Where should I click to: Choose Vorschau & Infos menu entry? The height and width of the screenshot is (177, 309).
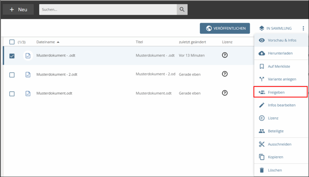[x=282, y=40]
